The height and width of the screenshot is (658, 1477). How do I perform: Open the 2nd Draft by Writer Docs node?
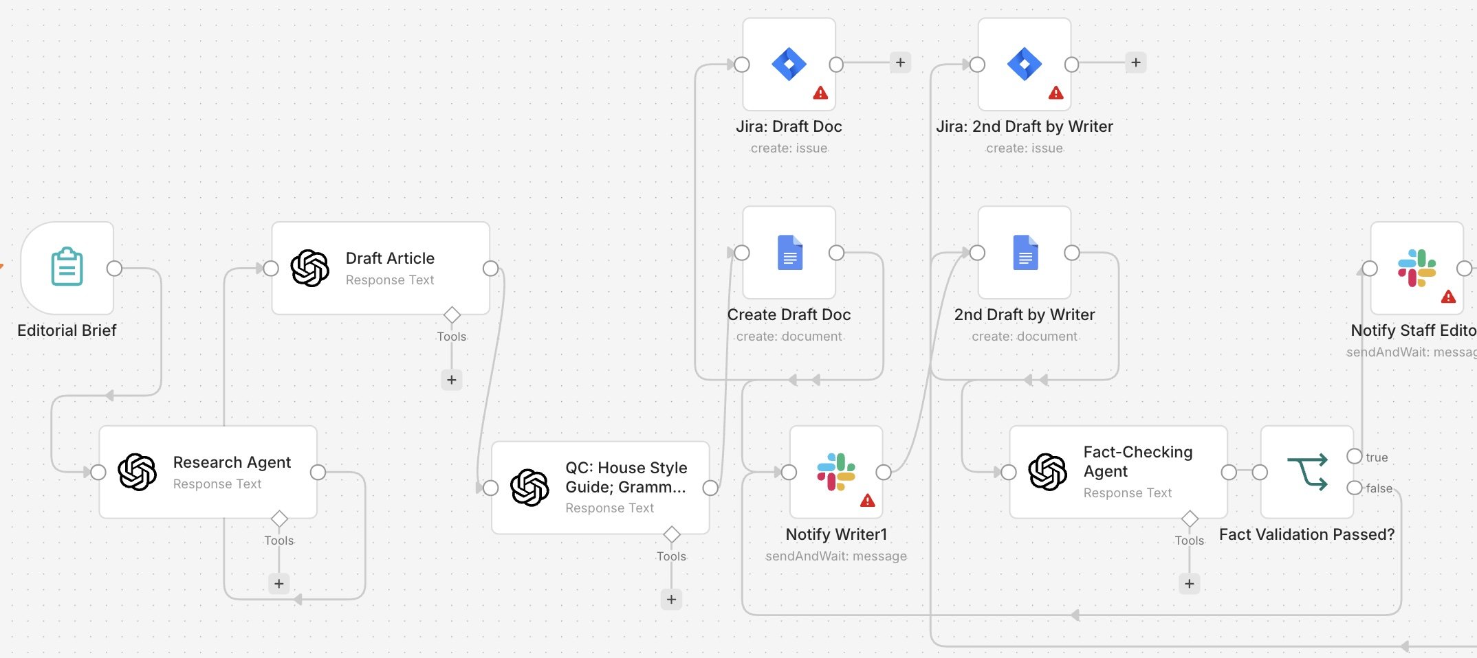1025,253
